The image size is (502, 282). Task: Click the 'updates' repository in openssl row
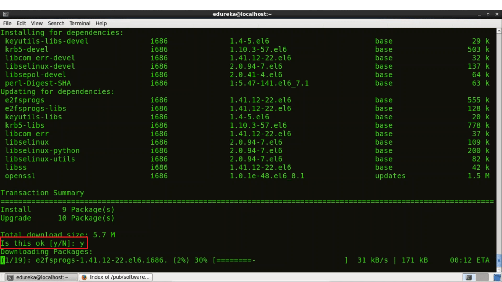pos(390,176)
